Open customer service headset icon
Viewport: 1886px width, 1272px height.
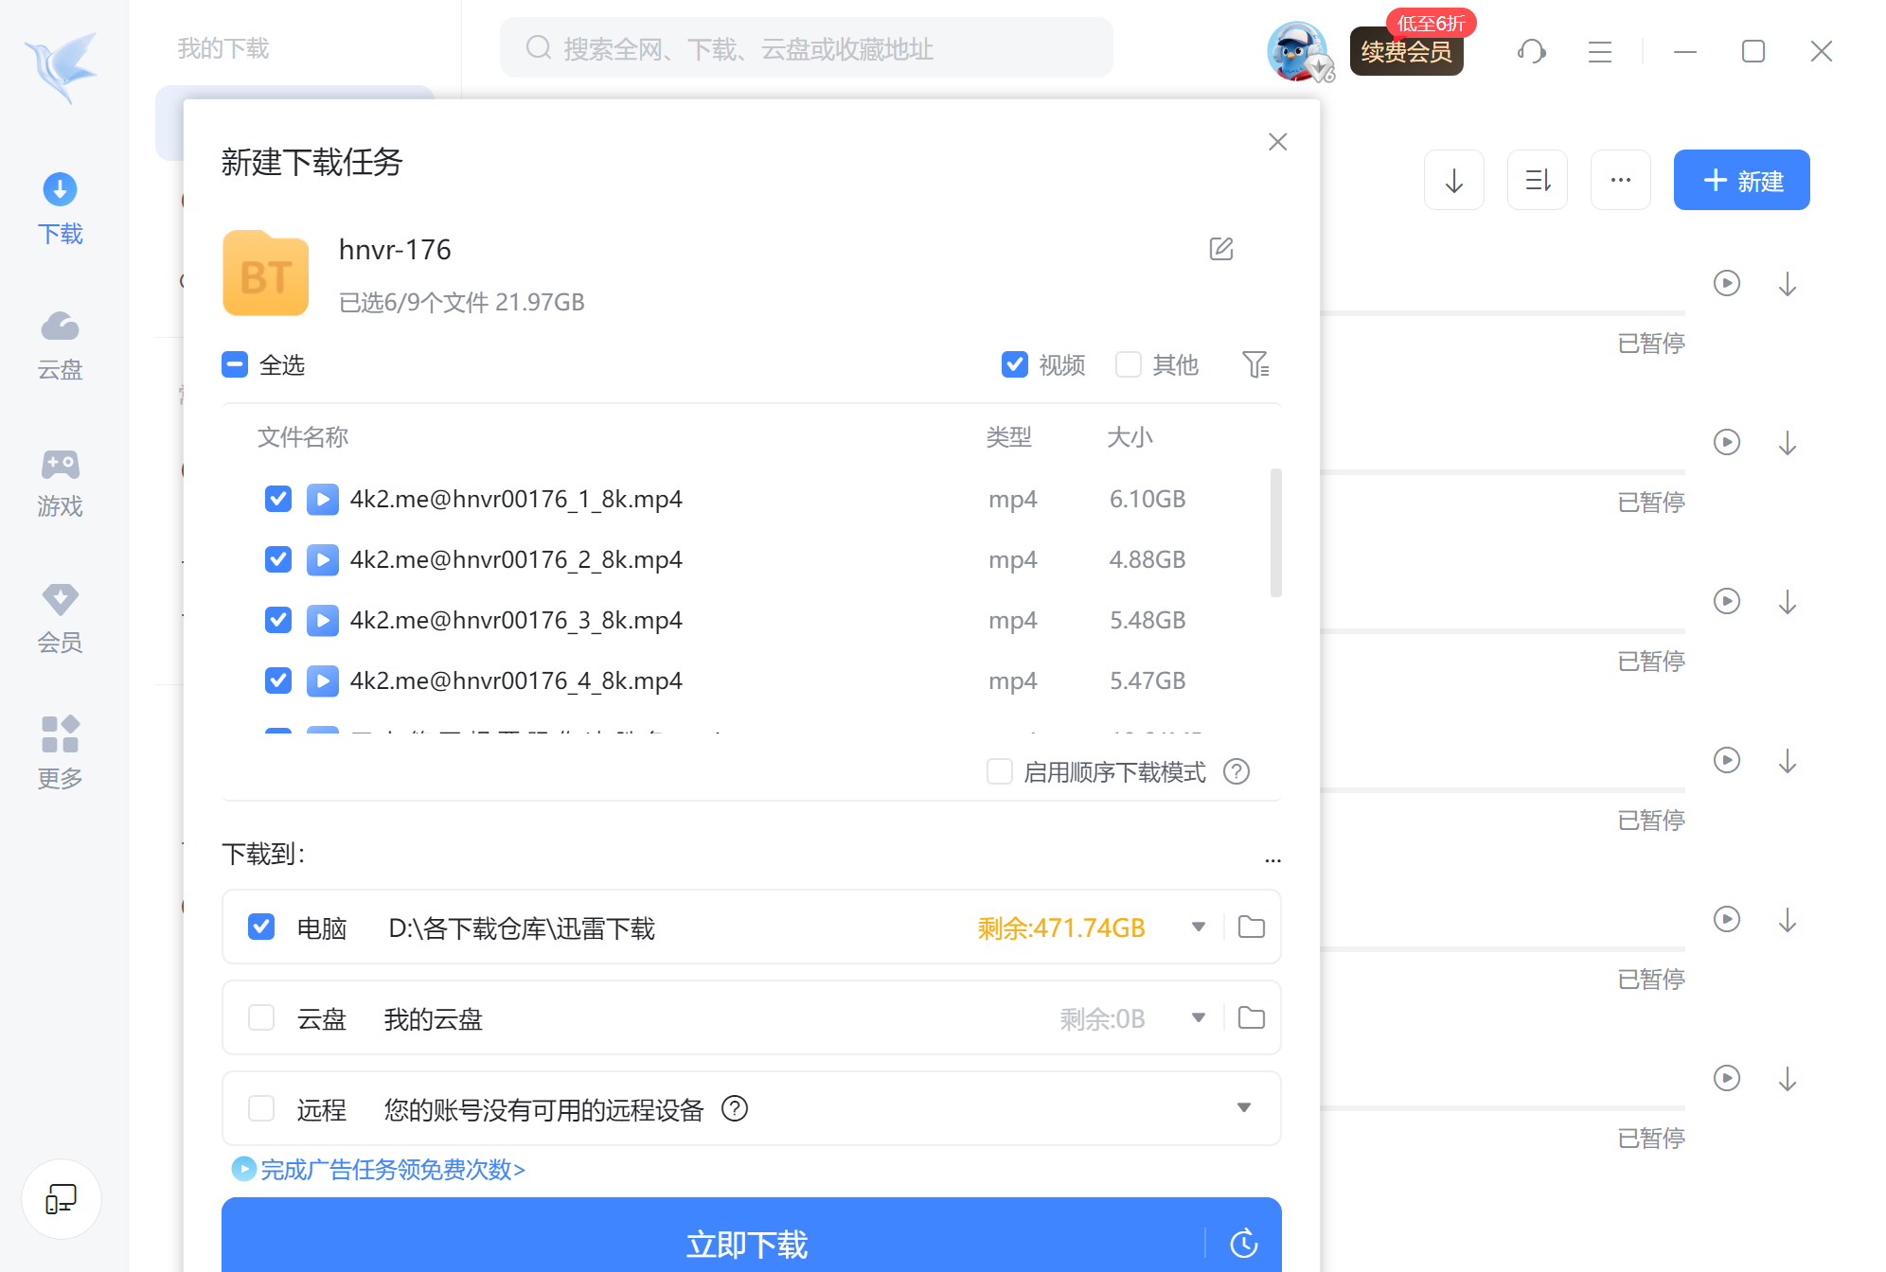click(1532, 51)
